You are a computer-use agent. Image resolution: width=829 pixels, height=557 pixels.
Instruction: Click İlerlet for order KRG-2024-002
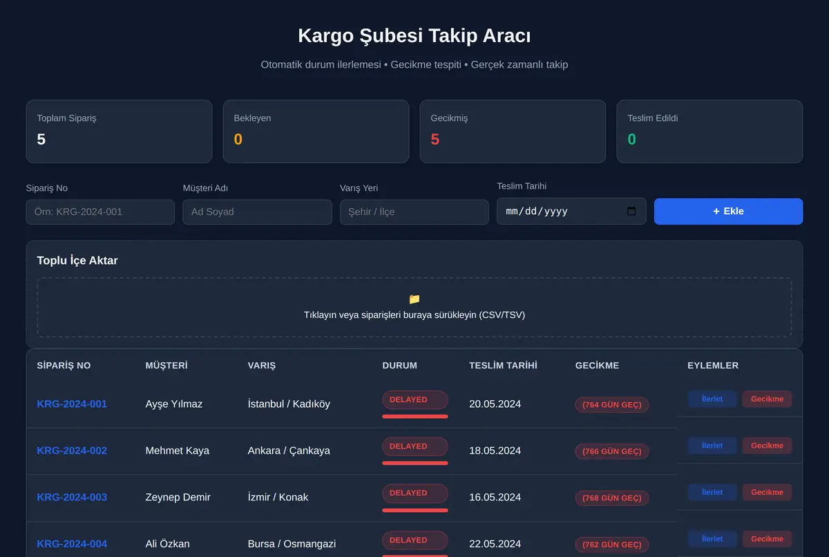point(712,446)
